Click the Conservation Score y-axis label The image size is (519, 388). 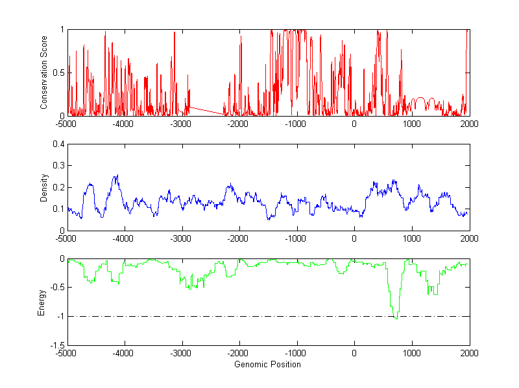coord(44,72)
